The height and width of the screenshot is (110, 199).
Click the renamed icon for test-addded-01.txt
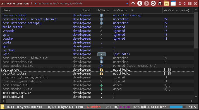[x=101, y=66]
